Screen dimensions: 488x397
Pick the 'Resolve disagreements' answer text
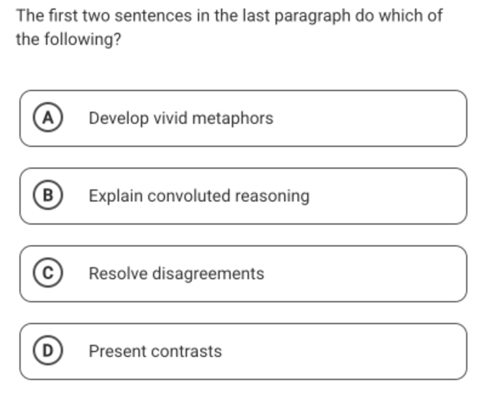[176, 273]
